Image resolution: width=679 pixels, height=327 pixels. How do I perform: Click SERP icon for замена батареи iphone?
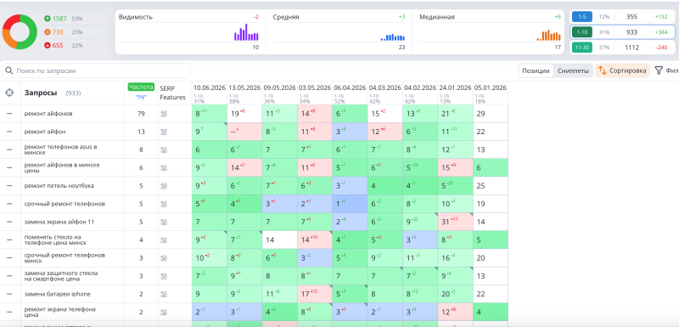point(164,294)
